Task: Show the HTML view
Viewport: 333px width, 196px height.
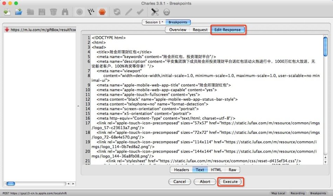Action: click(x=216, y=170)
